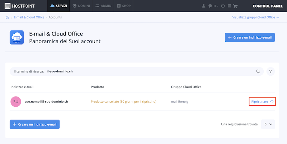287x144 pixels.
Task: Click Una registrazione trovata text
Action: coord(239,124)
